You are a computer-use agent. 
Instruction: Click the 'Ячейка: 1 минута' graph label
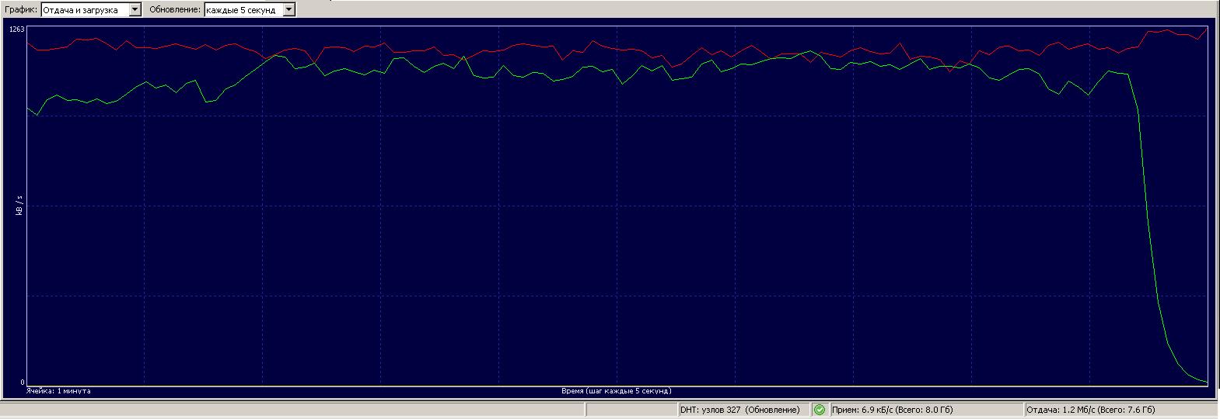[58, 391]
